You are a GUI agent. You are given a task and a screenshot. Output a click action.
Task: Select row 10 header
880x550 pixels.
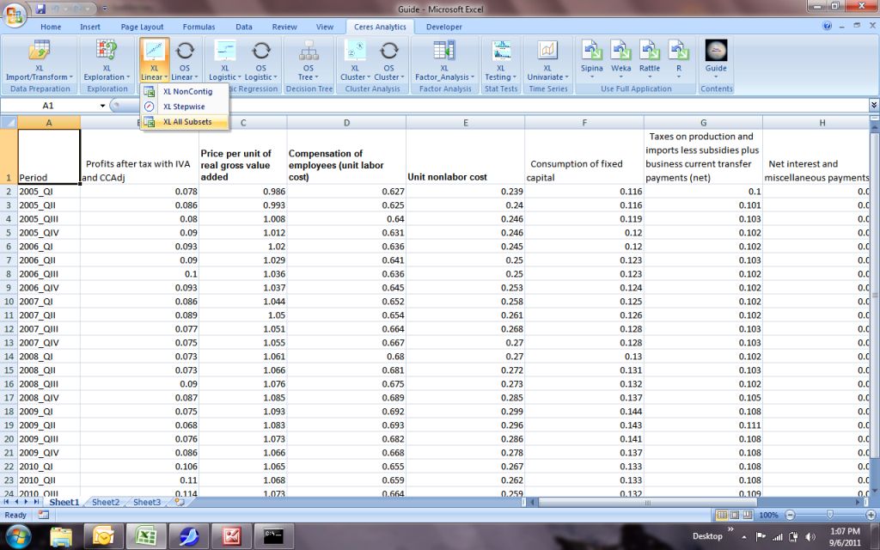tap(9, 302)
